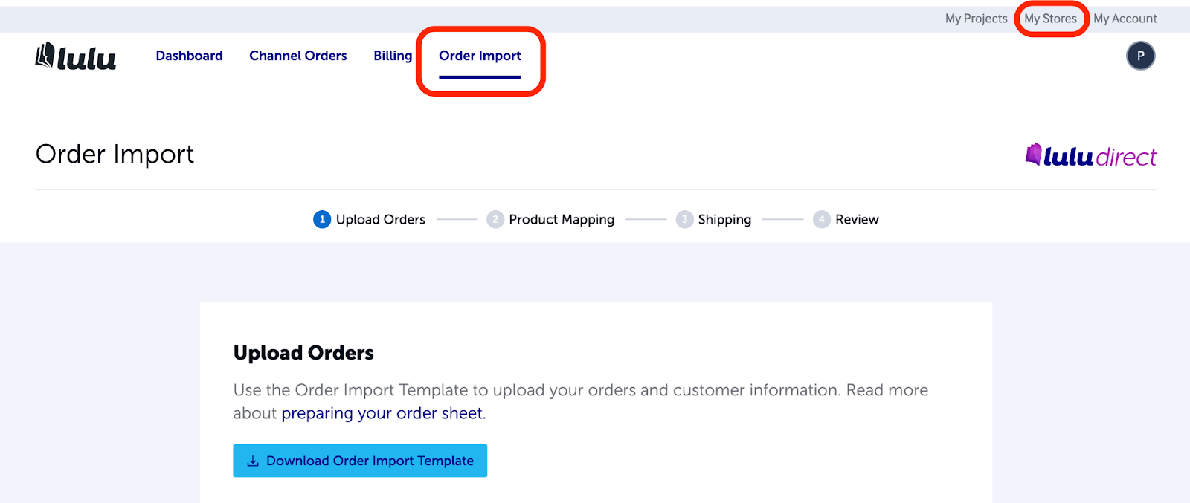Open My Account from the top bar
1190x503 pixels.
pyautogui.click(x=1125, y=19)
